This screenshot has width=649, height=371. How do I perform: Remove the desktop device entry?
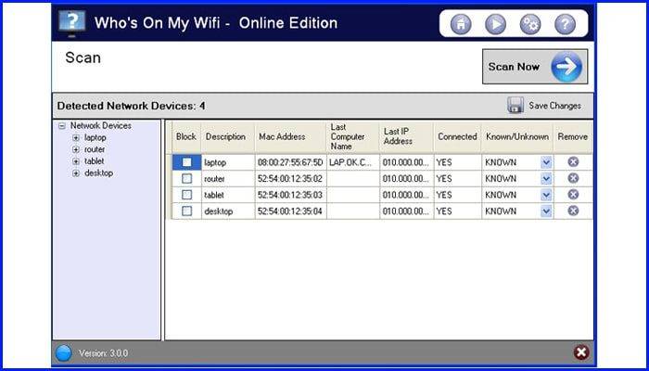coord(573,211)
